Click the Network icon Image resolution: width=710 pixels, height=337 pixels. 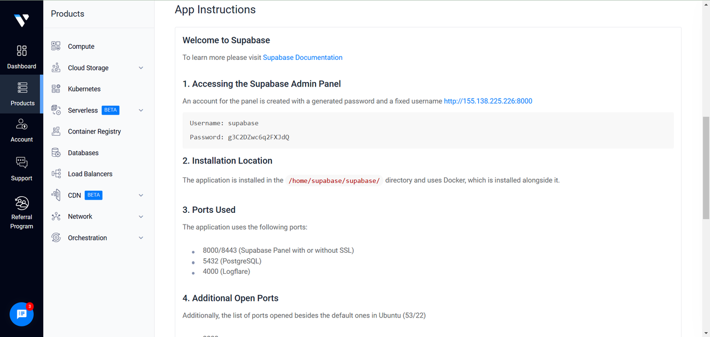point(56,216)
